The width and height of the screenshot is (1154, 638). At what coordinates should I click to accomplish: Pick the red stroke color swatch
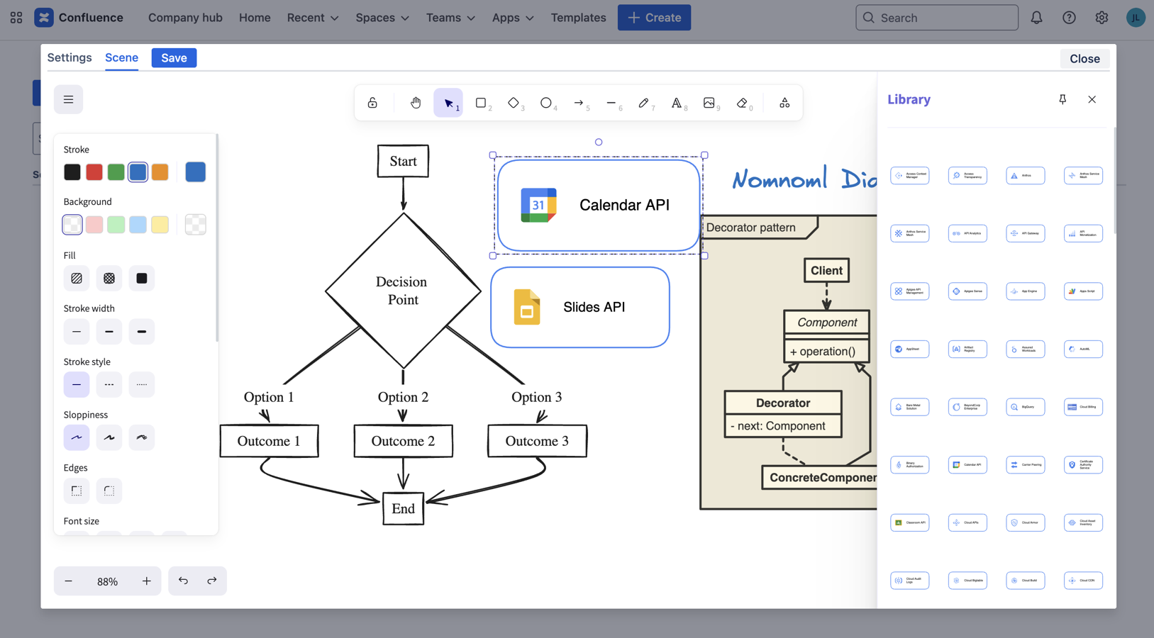tap(94, 172)
